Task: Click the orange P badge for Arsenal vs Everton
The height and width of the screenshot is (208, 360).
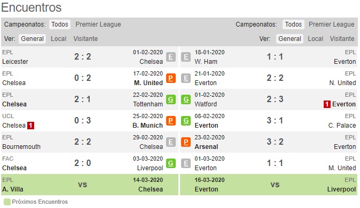Action: (186, 142)
